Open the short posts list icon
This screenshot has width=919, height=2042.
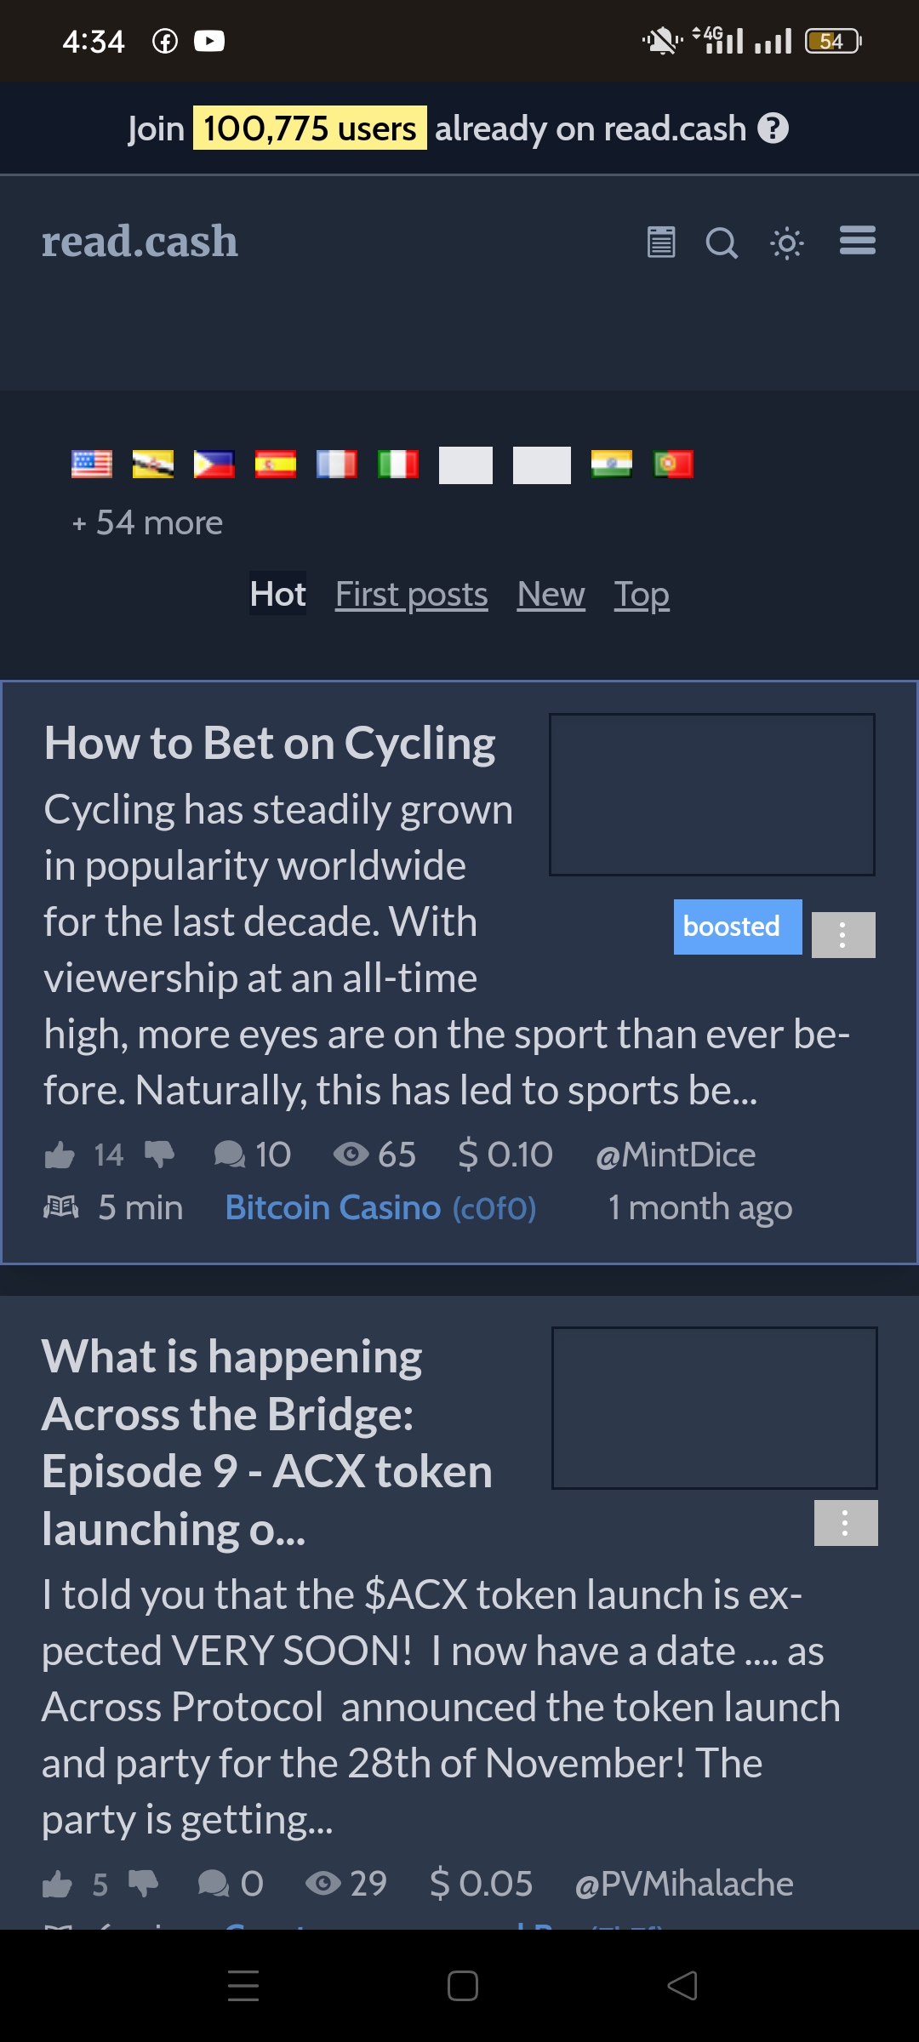click(x=661, y=242)
